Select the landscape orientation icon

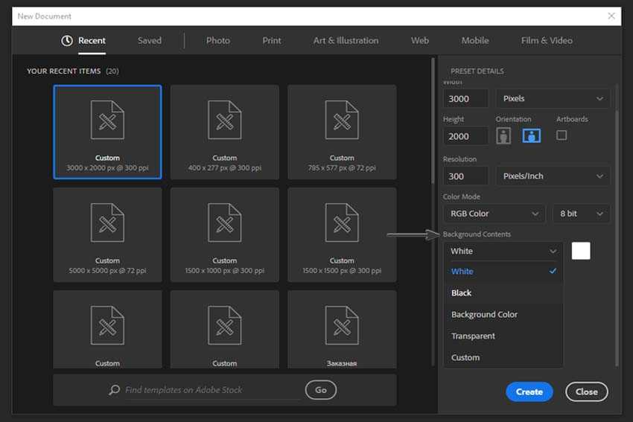(x=532, y=135)
